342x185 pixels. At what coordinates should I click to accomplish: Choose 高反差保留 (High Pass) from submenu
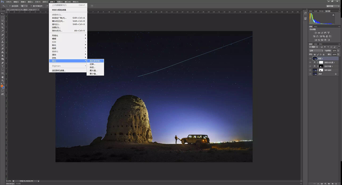coord(95,61)
